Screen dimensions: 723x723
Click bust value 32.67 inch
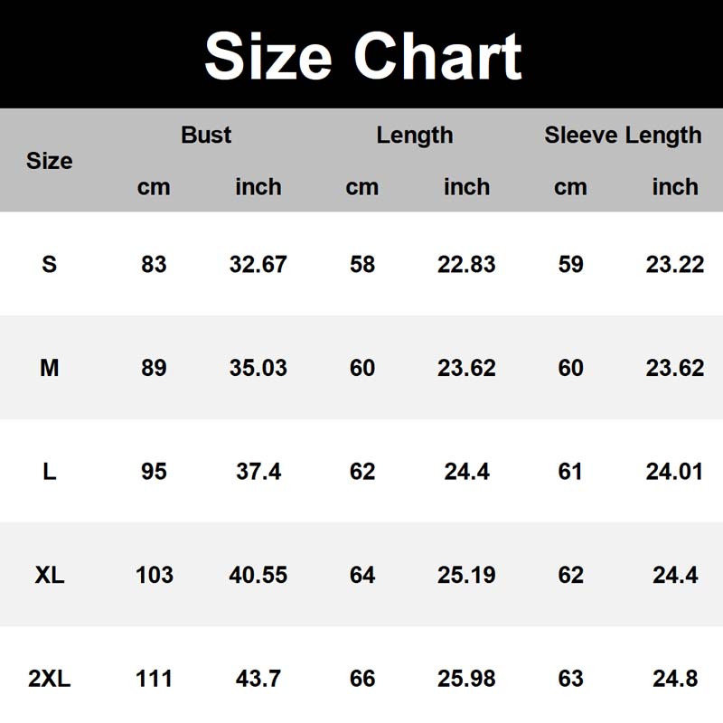[258, 264]
